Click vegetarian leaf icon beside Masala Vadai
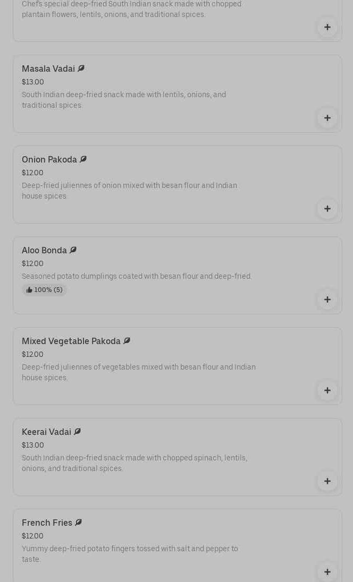The height and width of the screenshot is (582, 353). 81,69
